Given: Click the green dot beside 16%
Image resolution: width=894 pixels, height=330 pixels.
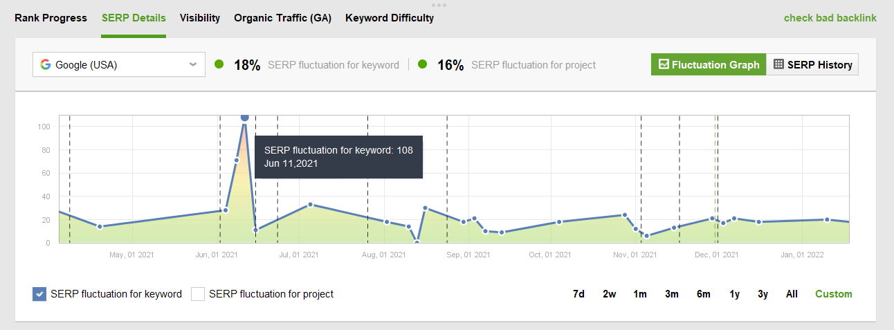Looking at the screenshot, I should pyautogui.click(x=423, y=64).
